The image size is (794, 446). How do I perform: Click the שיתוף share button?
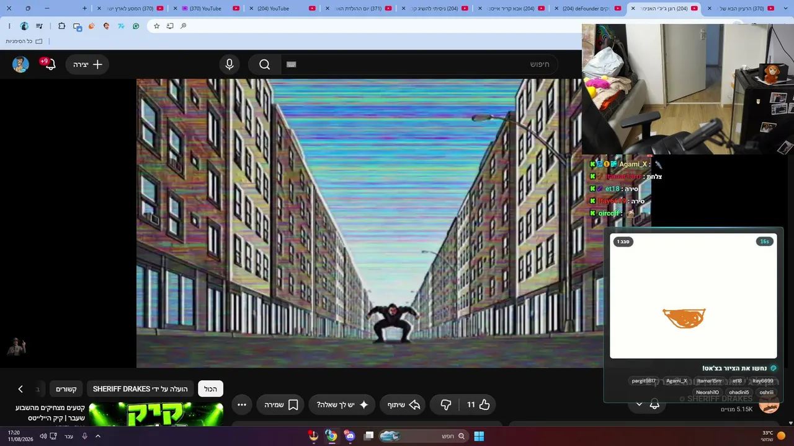(x=404, y=404)
